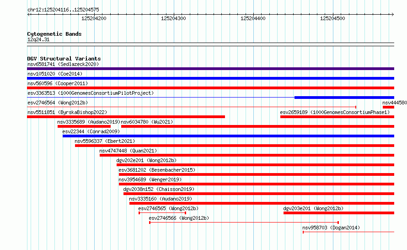Open esv3681202 (Besenbacher2015) label
Screen dimensions: 407x250
point(157,170)
